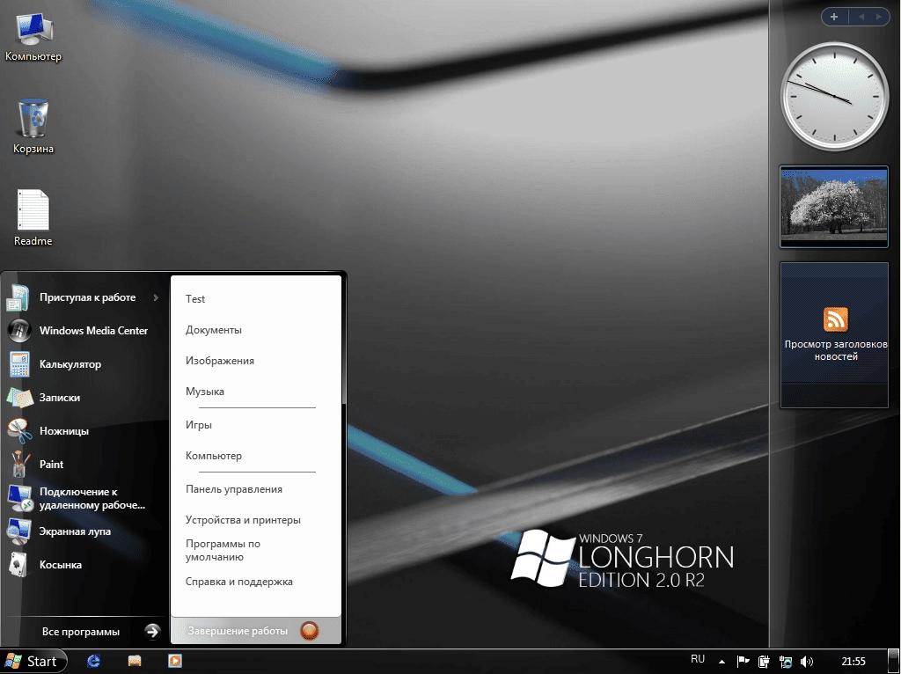Viewport: 901px width, 674px height.
Task: Click the network tray icon
Action: (786, 662)
